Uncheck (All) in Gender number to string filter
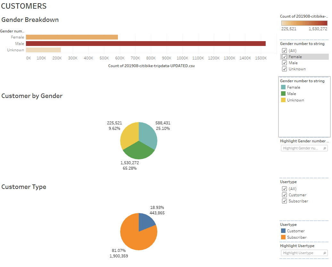 [x=284, y=50]
